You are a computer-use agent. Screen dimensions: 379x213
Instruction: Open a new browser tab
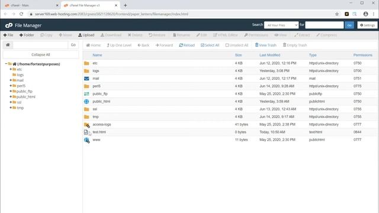tap(125, 5)
